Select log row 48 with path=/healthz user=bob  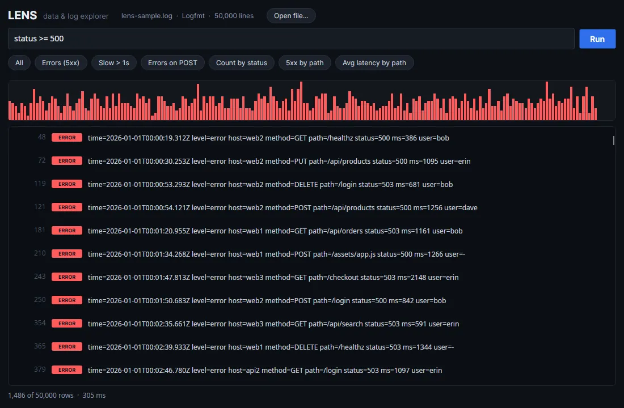(311, 138)
